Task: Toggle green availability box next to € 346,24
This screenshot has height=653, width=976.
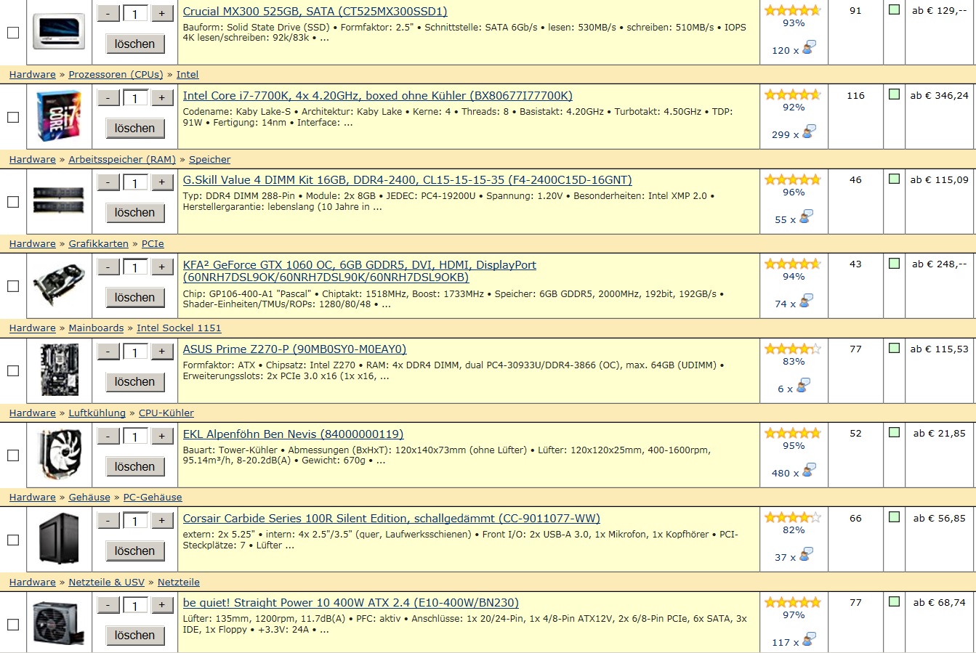Action: click(894, 94)
